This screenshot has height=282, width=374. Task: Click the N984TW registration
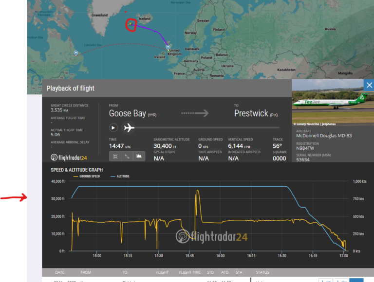click(305, 148)
